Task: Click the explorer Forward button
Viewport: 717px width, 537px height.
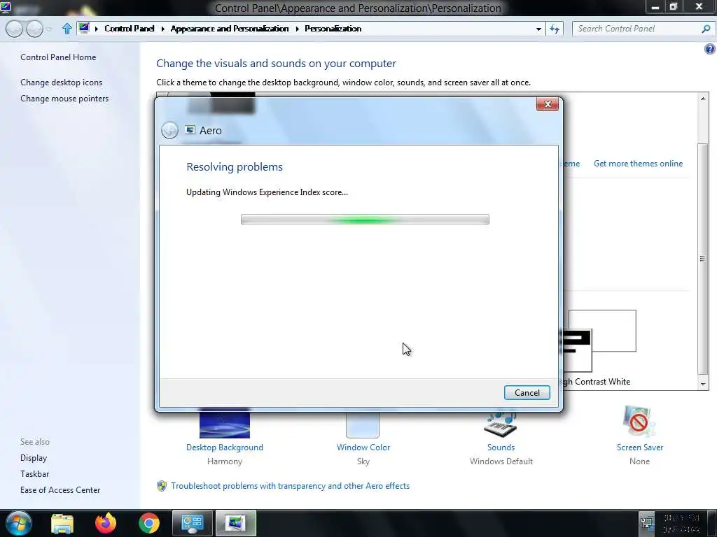Action: 35,29
